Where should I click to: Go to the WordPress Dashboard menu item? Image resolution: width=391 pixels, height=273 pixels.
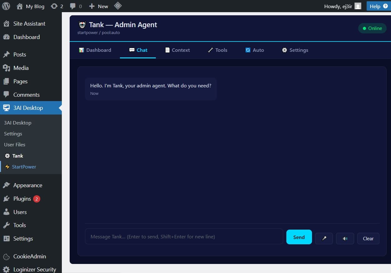coord(31,37)
